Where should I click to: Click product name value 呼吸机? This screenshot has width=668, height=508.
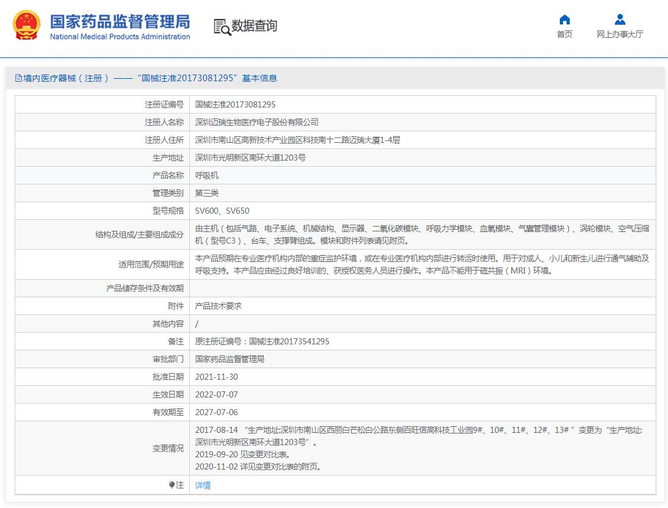[x=206, y=175]
